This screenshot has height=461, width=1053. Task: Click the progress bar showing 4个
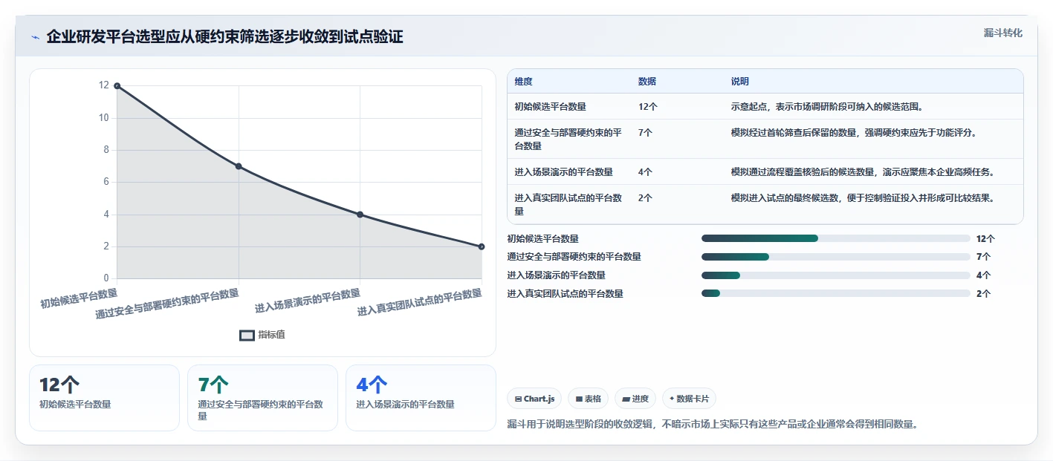tap(836, 275)
